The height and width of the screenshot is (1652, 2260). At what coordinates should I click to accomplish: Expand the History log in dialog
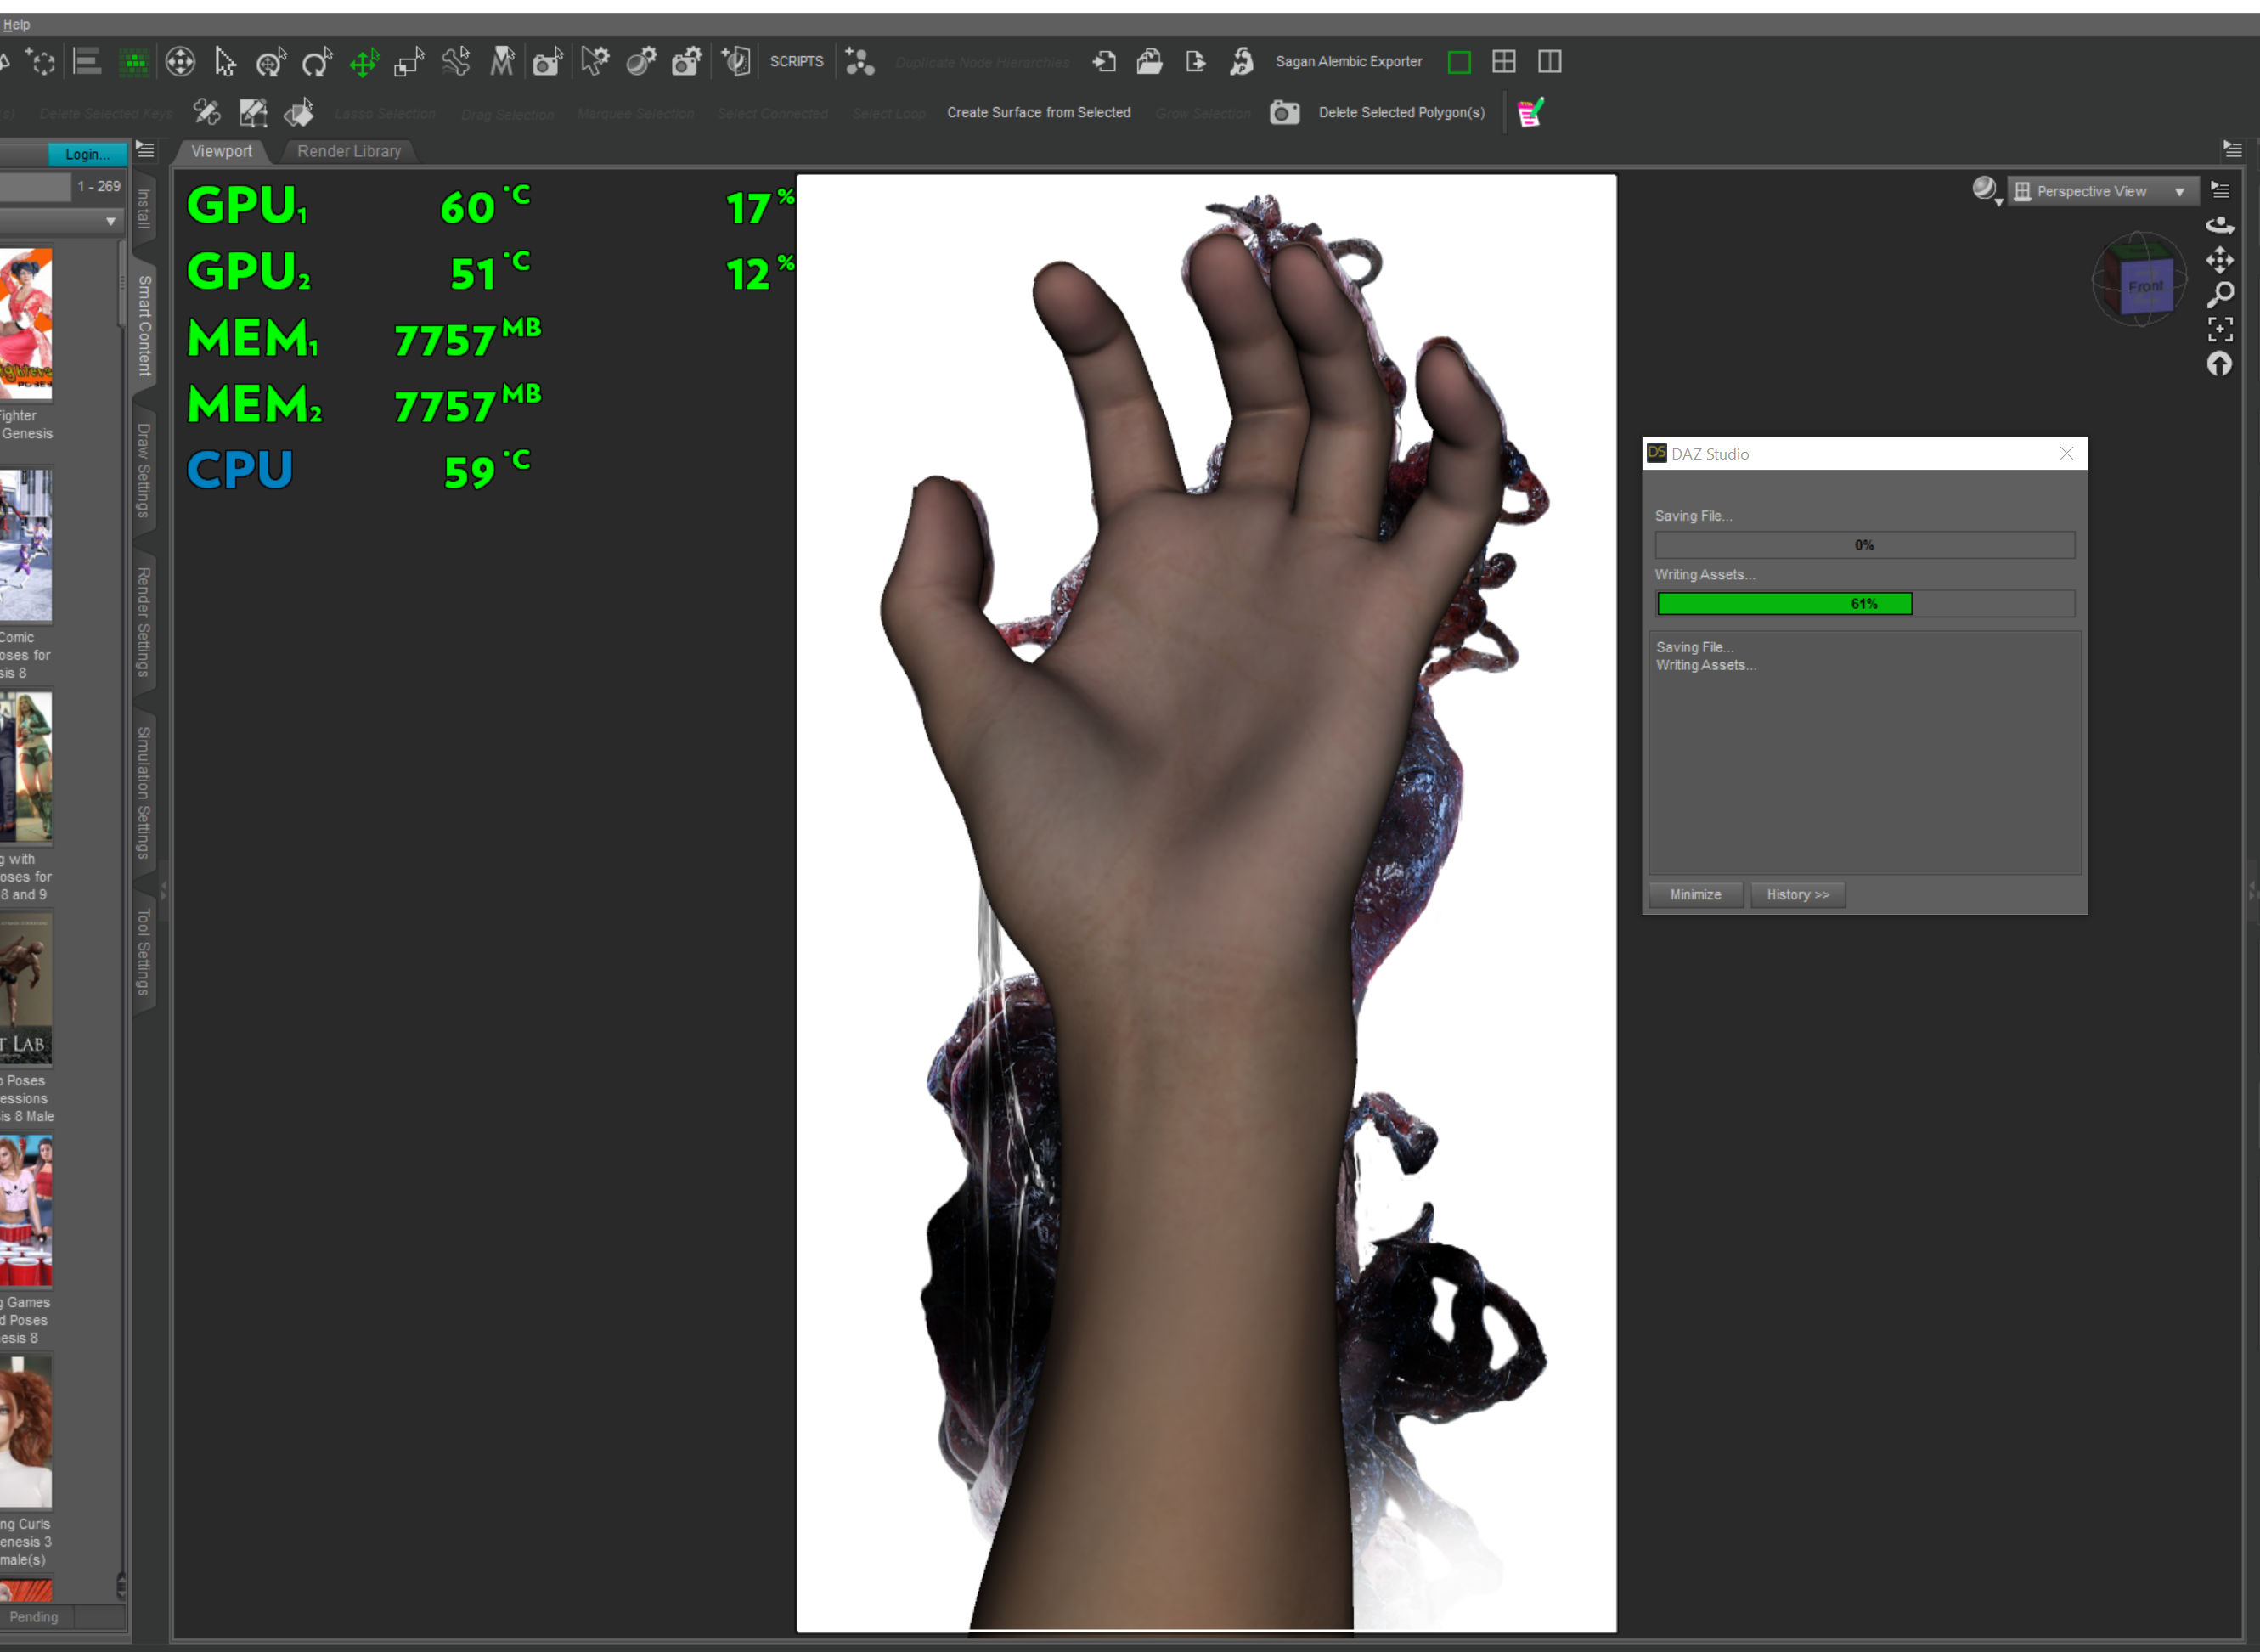click(x=1797, y=895)
